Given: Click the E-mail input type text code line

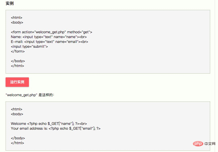Looking at the screenshot, I should tap(49, 42).
